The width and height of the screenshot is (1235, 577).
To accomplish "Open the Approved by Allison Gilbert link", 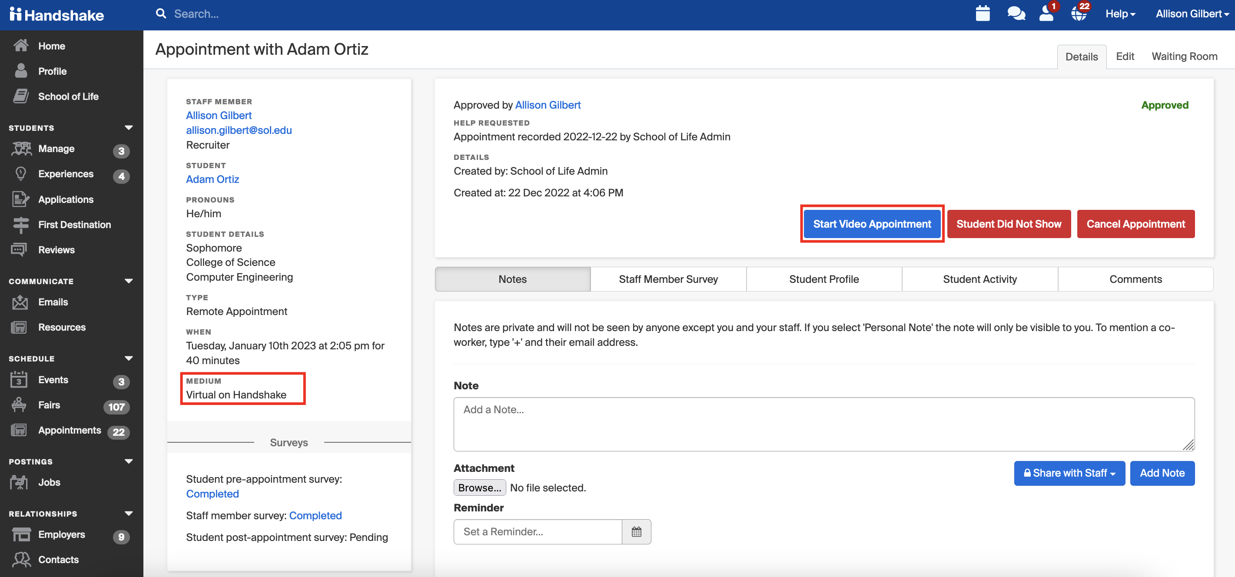I will [x=548, y=105].
